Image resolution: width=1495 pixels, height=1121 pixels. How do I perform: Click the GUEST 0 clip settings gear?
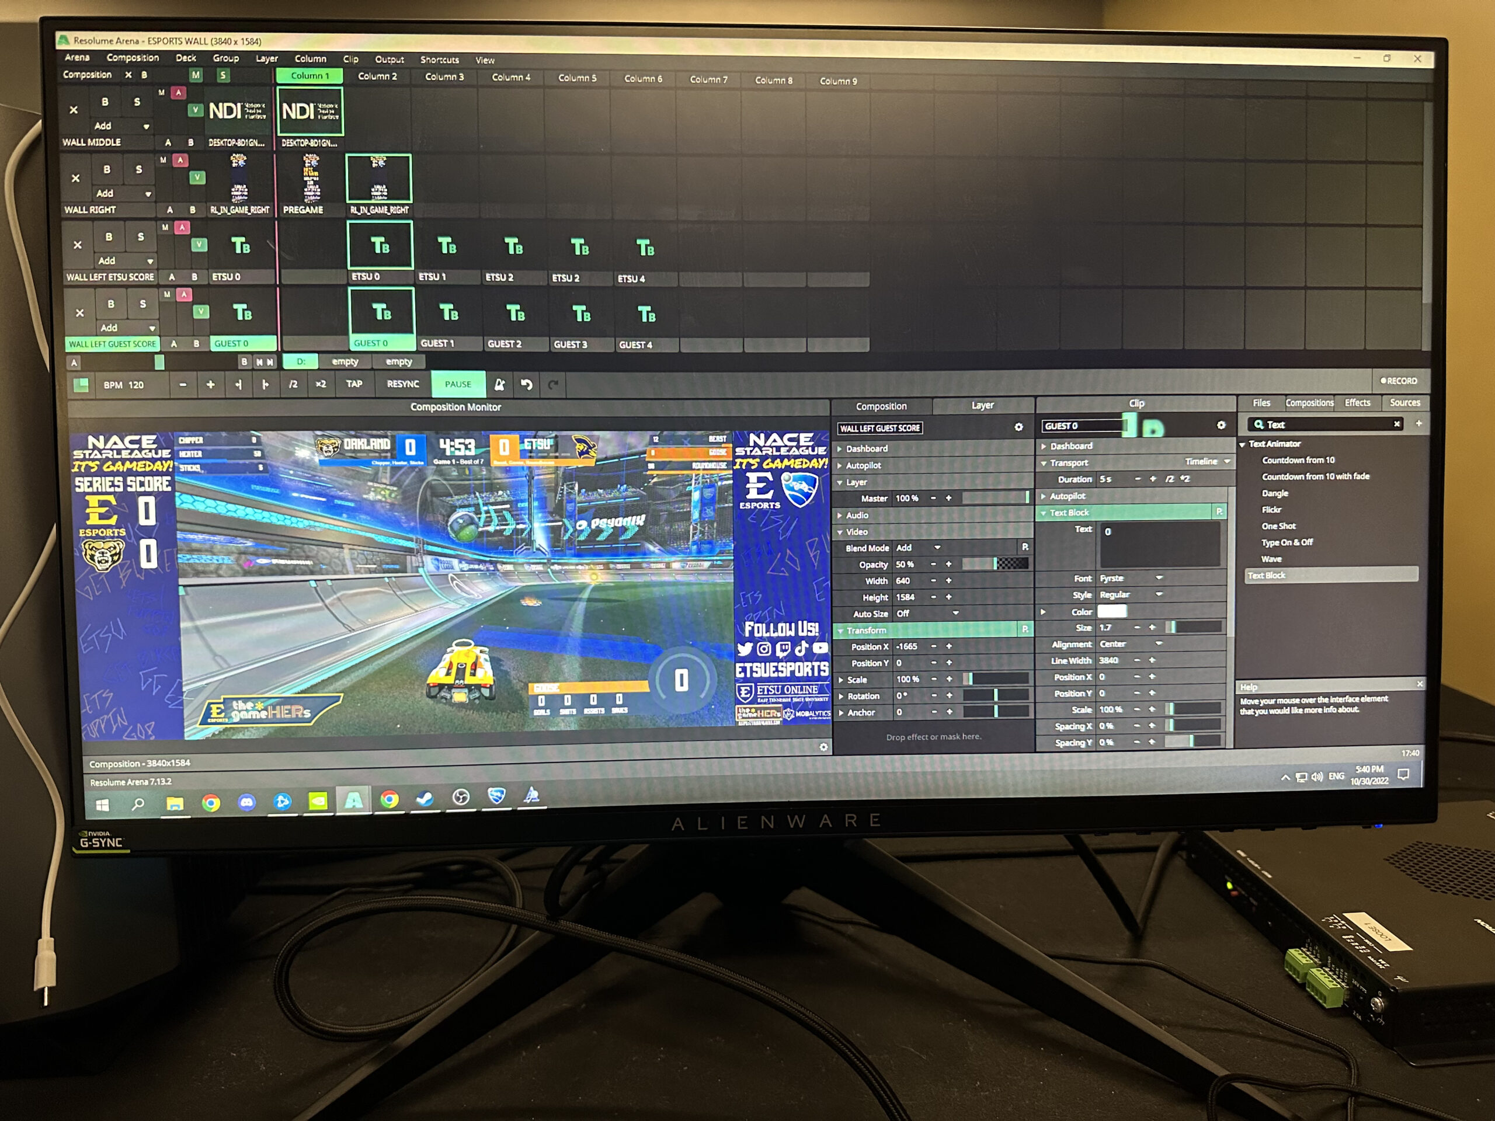coord(1221,425)
